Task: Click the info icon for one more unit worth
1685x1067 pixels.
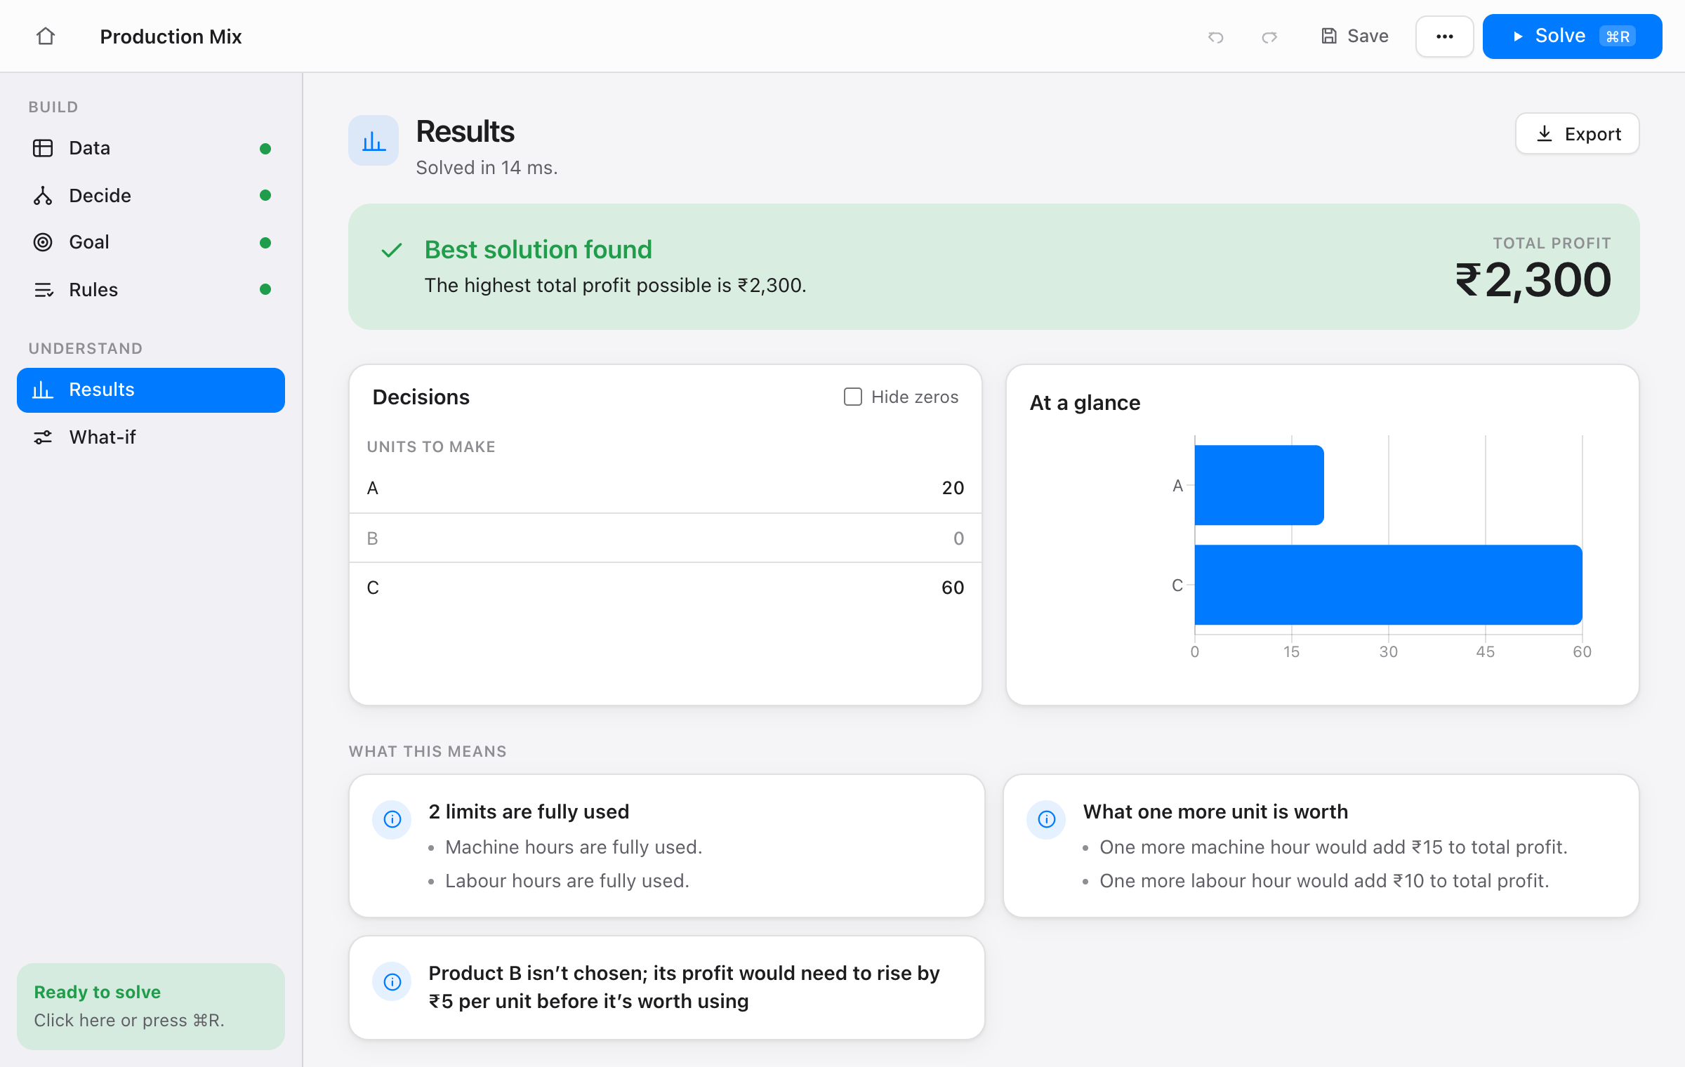Action: (x=1046, y=819)
